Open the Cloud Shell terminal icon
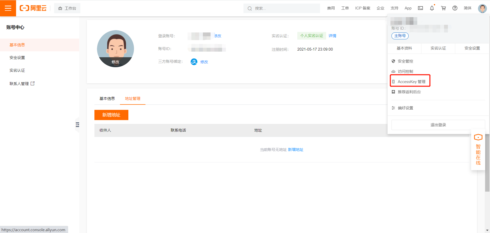Viewport: 490px width, 233px height. coord(420,8)
